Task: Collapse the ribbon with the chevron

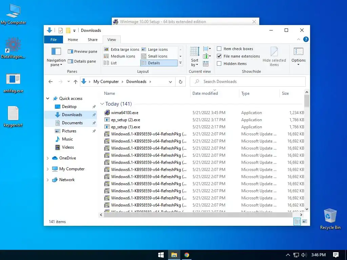Action: click(299, 39)
